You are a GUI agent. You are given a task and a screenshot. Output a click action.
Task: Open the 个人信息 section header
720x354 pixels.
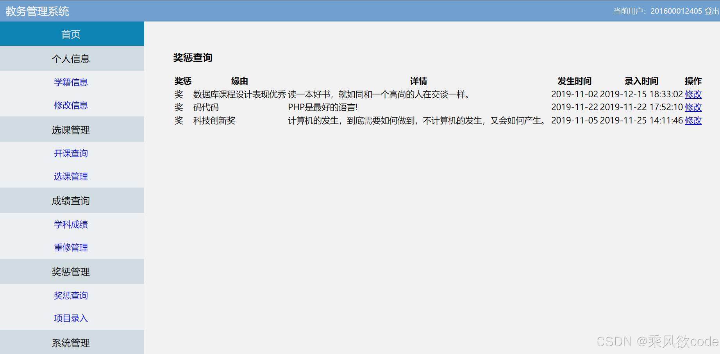(71, 58)
